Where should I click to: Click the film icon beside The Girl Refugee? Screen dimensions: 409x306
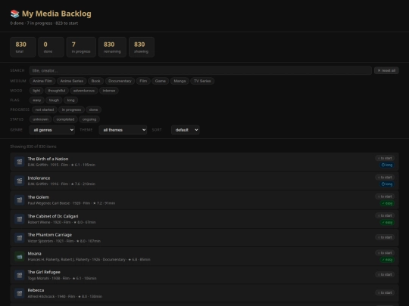(19, 275)
